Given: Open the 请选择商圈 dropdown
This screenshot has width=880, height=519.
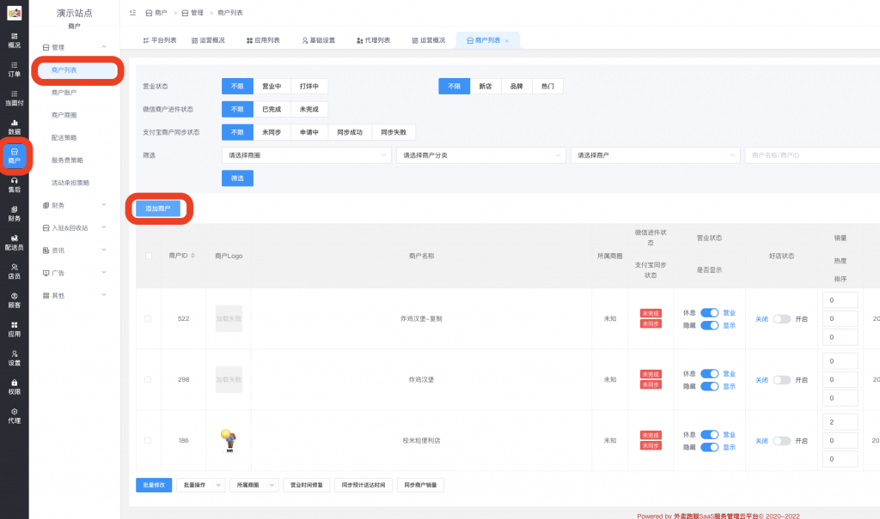Looking at the screenshot, I should coord(306,155).
